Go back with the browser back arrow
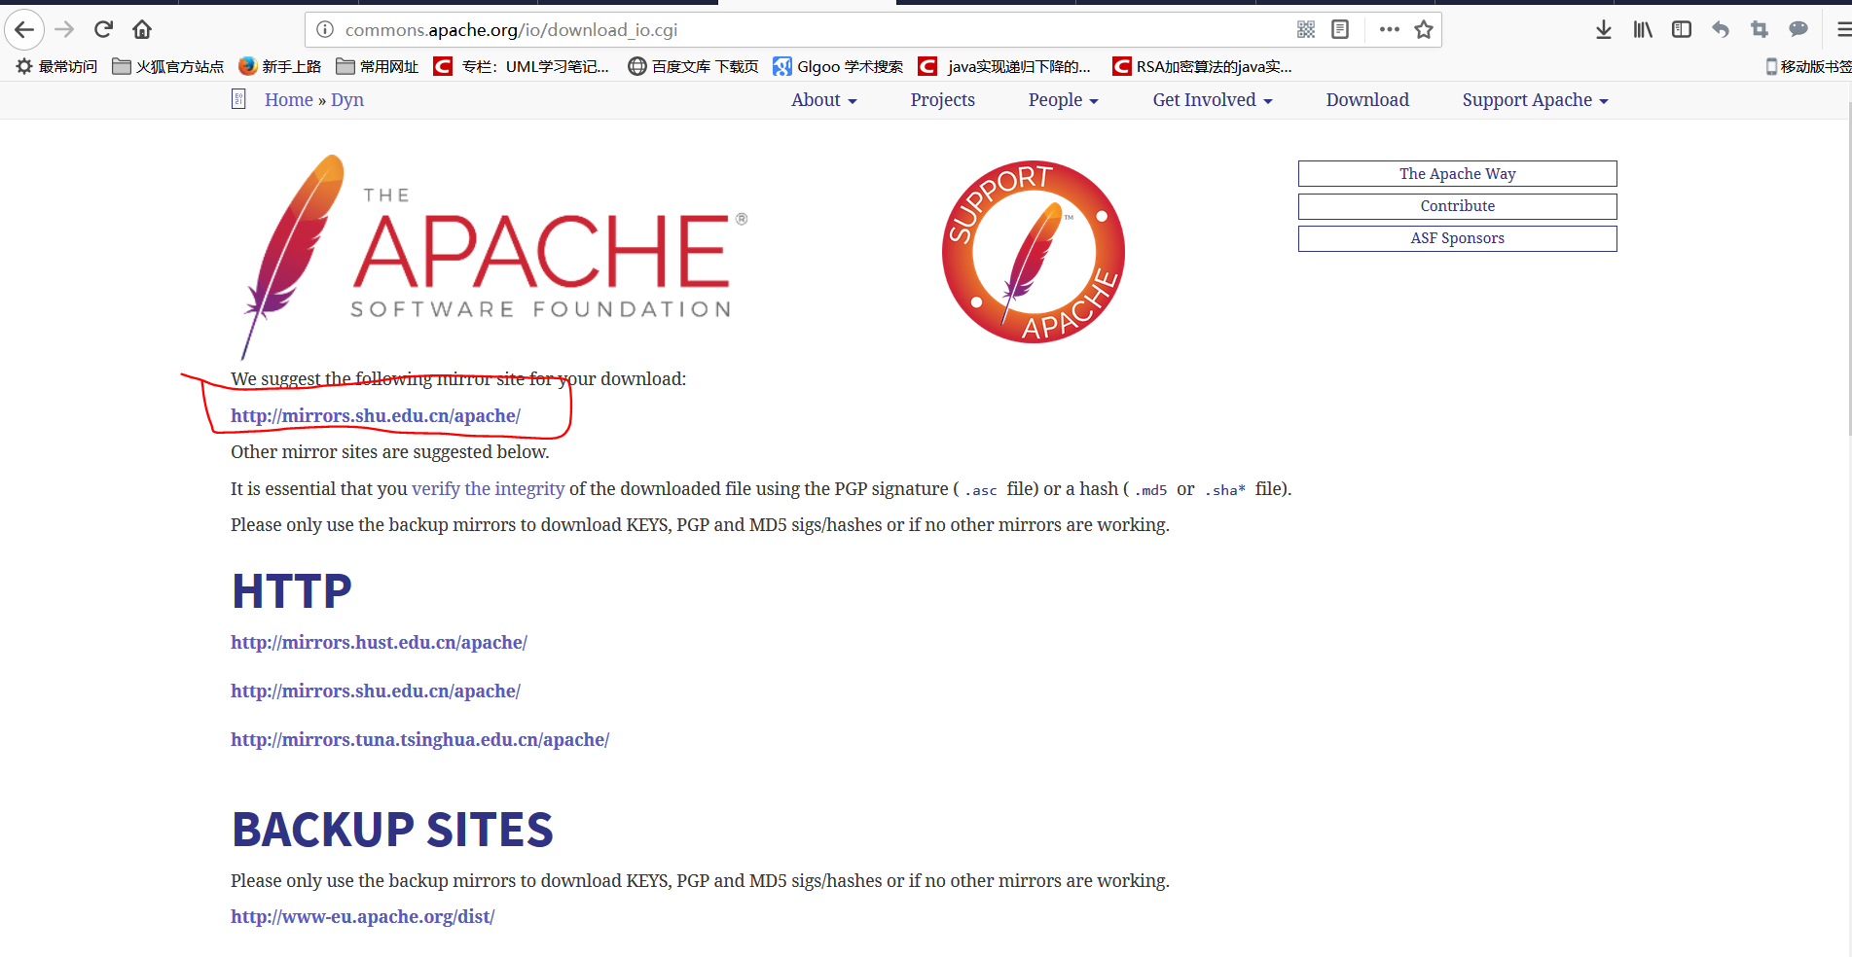 [x=24, y=29]
